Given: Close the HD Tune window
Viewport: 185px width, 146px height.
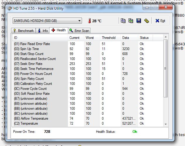Looking at the screenshot, I should click(x=166, y=7).
